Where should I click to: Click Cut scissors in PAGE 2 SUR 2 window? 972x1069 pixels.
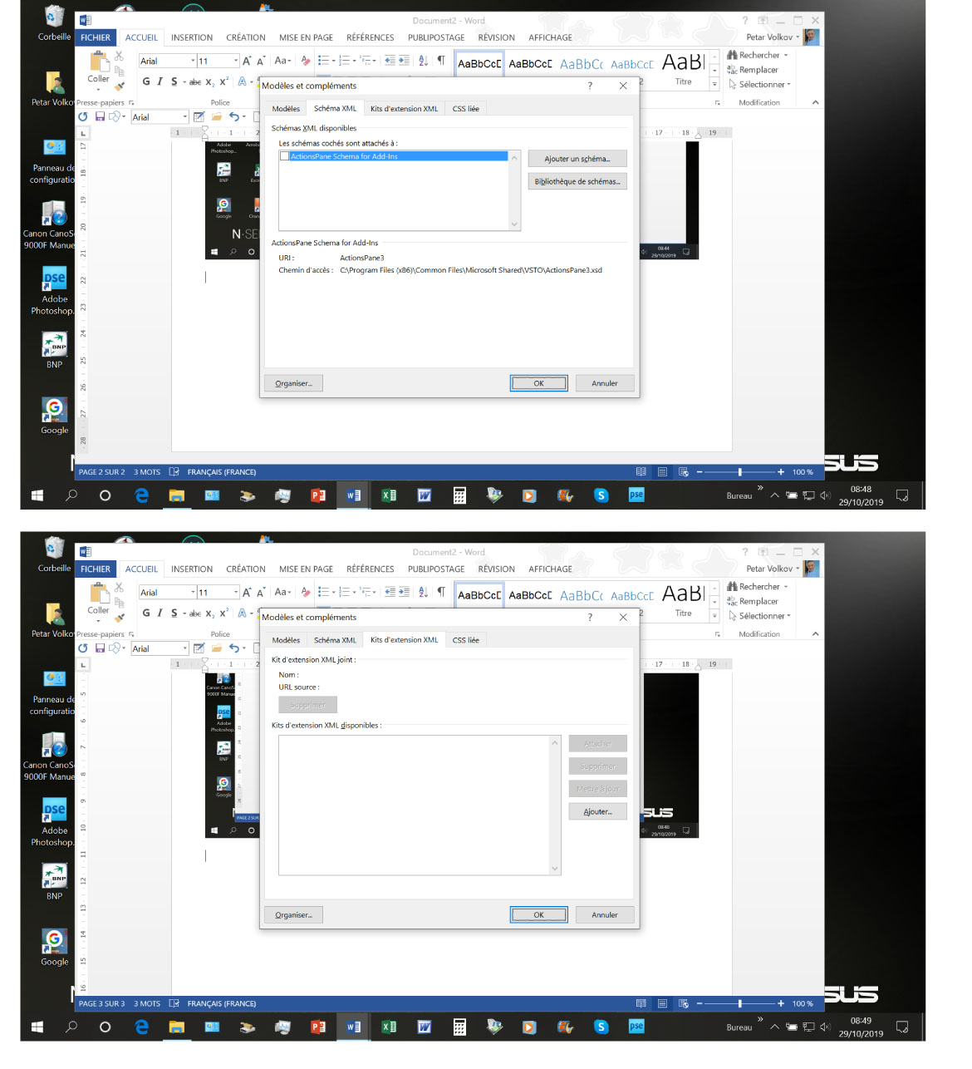tap(119, 57)
